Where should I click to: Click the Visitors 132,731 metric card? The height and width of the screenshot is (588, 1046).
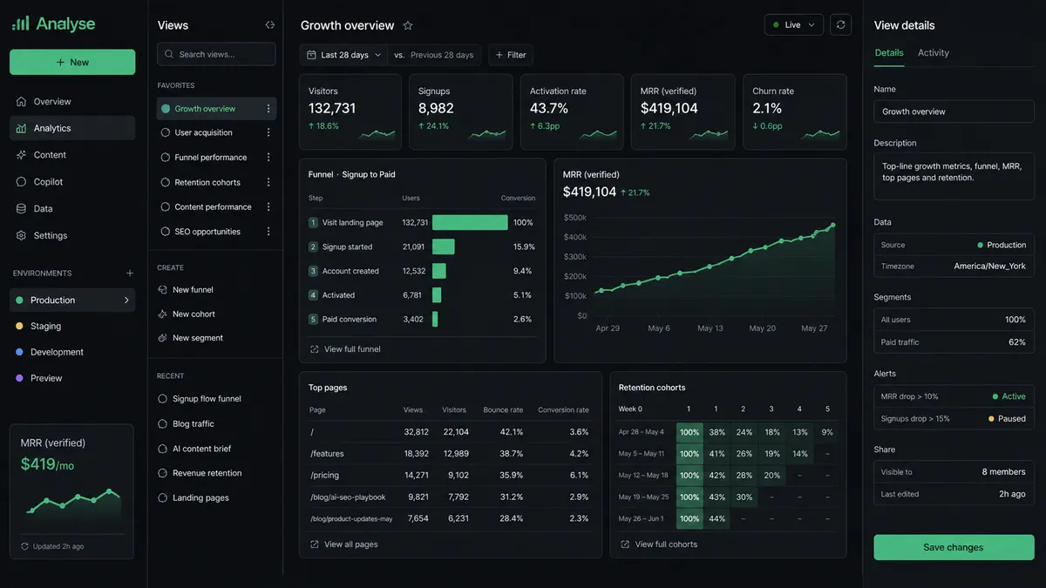(350, 112)
